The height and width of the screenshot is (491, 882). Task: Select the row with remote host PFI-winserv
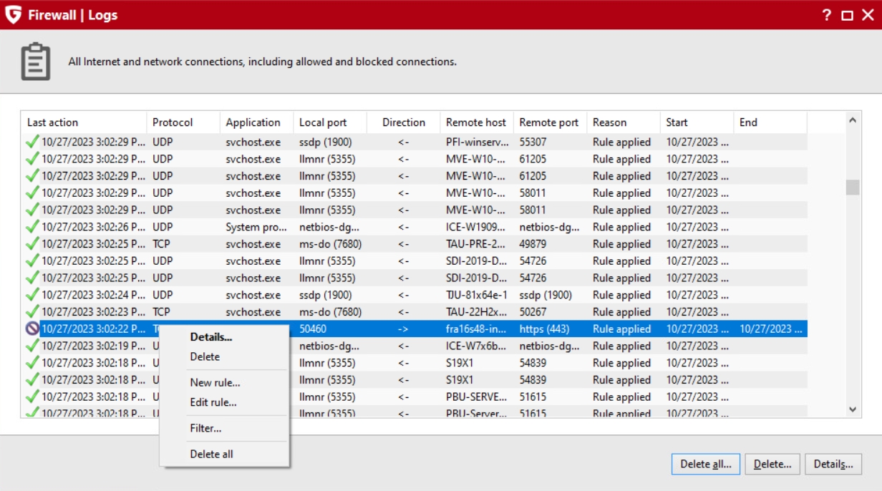pyautogui.click(x=415, y=142)
